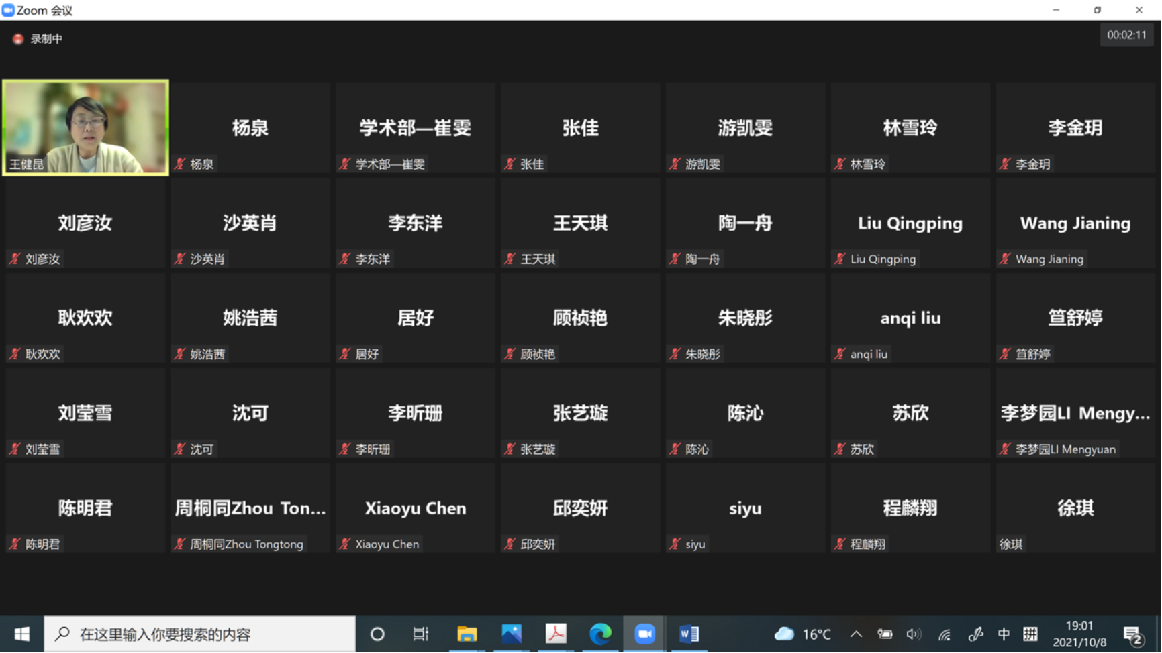Open File Explorer from the taskbar
Screen dimensions: 1162x653
[467, 634]
